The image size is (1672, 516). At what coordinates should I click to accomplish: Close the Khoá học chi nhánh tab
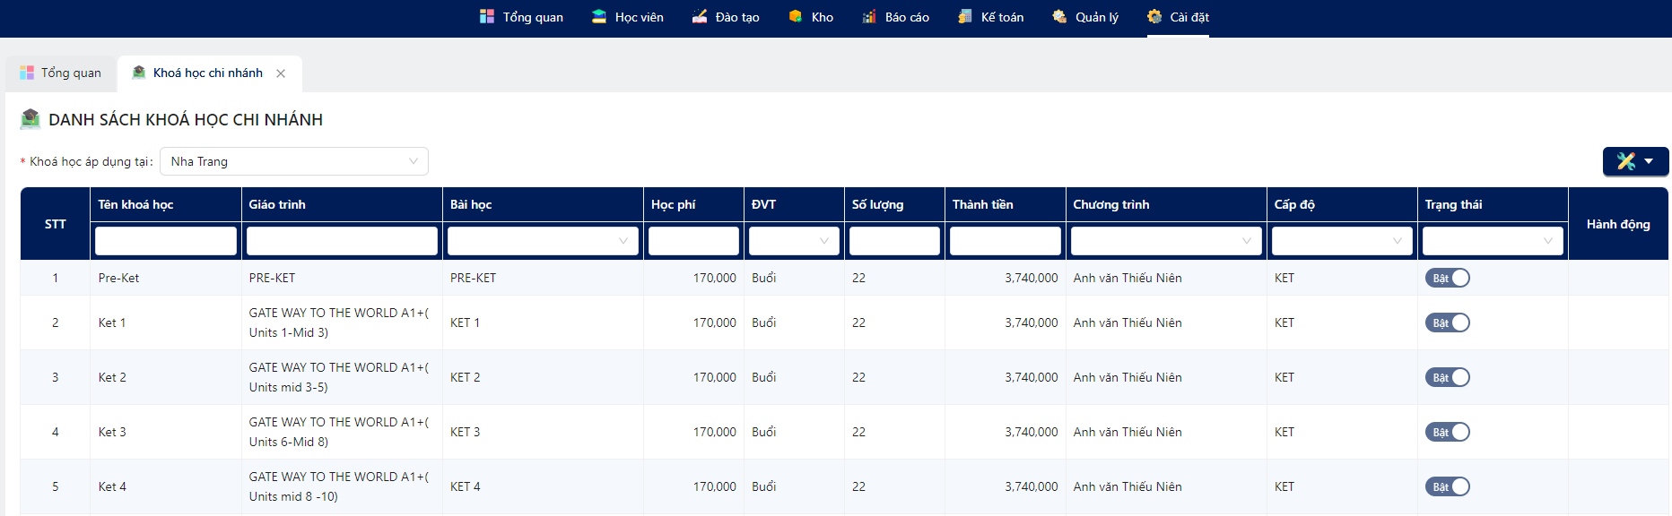[x=281, y=73]
